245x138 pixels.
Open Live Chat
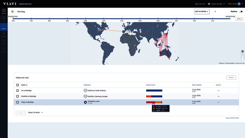click(200, 4)
